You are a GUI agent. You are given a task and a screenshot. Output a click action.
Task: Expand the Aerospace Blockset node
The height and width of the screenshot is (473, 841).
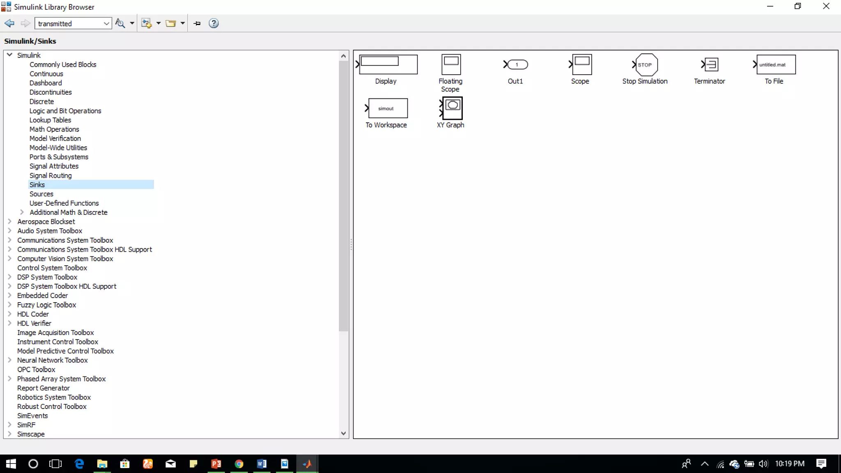(9, 221)
